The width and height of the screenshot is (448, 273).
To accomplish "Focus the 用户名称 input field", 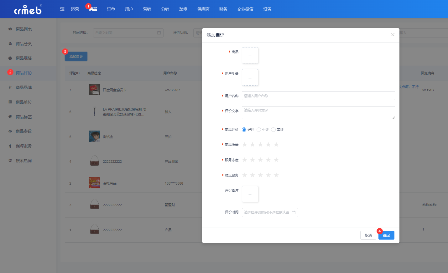I will pos(318,96).
